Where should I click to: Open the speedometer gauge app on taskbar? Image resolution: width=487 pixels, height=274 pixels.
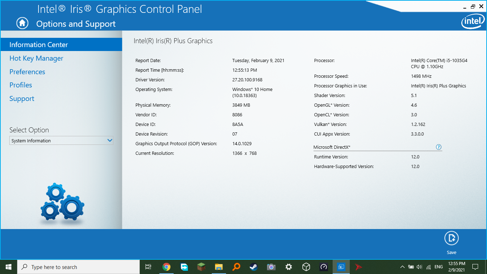[323, 267]
